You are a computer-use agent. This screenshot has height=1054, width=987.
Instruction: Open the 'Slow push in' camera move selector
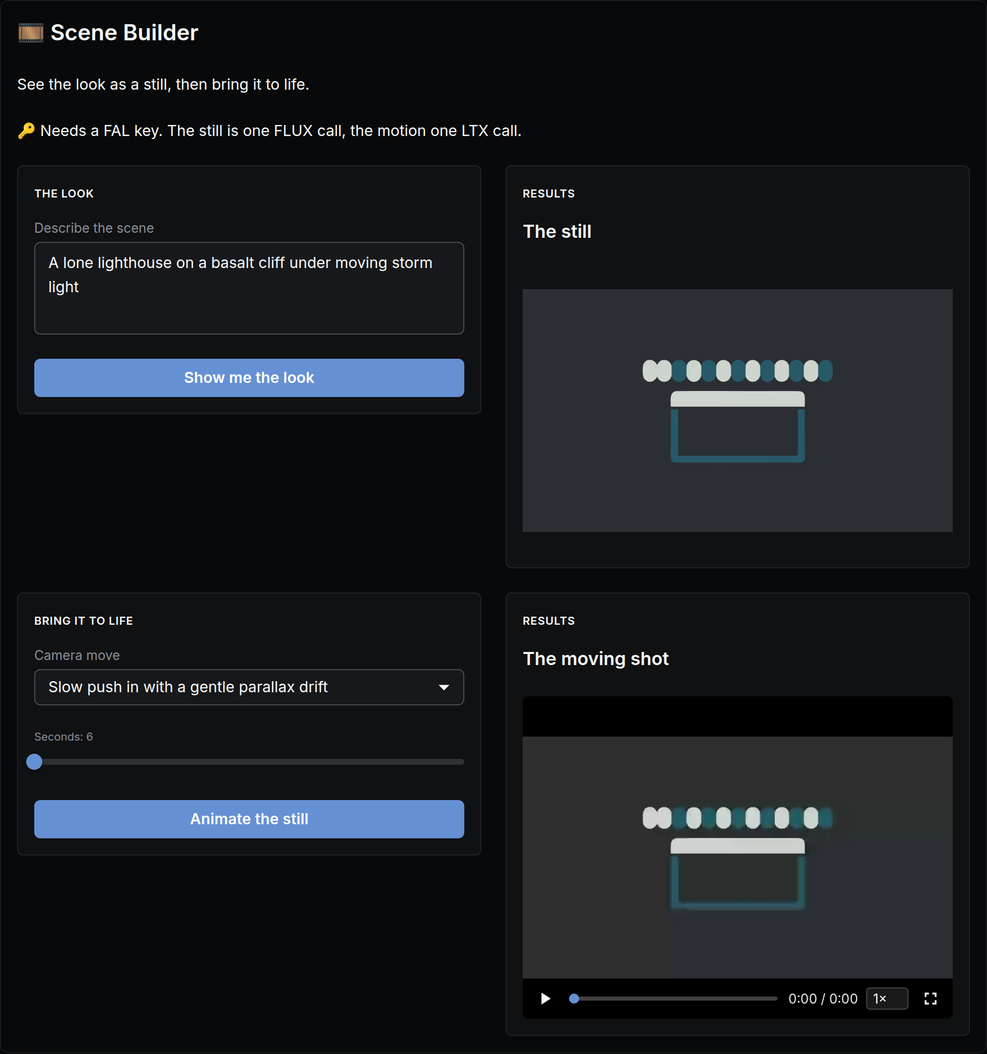(x=249, y=687)
